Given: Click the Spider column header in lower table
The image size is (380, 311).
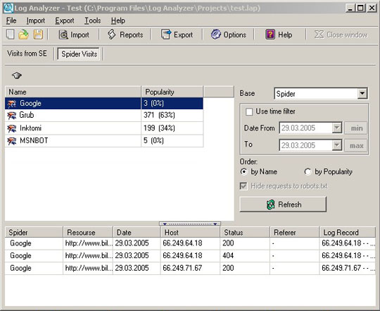Looking at the screenshot, I should click(x=34, y=232).
